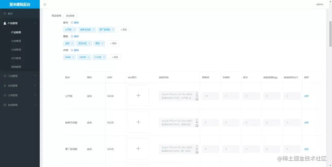
Task: Click the page vertical scrollbar thumb
Action: [x=330, y=34]
